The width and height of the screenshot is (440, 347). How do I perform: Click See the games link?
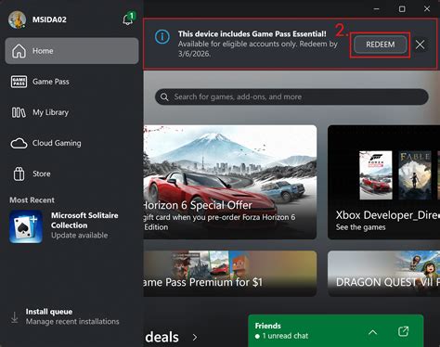(x=361, y=227)
